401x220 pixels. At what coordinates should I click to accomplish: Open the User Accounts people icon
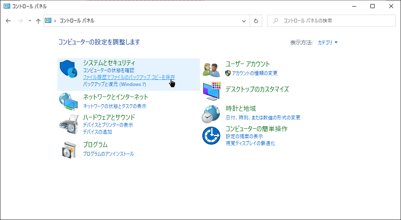(x=211, y=70)
